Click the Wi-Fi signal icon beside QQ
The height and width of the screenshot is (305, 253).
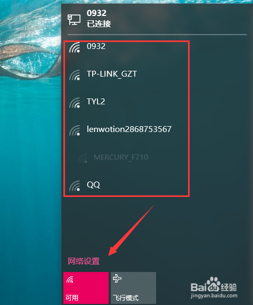pos(75,186)
